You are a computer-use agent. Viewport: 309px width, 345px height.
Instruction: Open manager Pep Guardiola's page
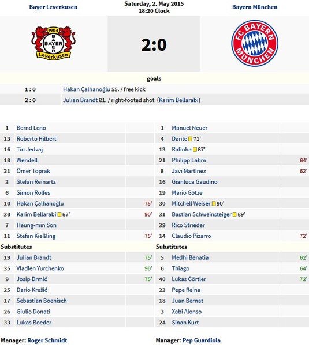(x=202, y=340)
